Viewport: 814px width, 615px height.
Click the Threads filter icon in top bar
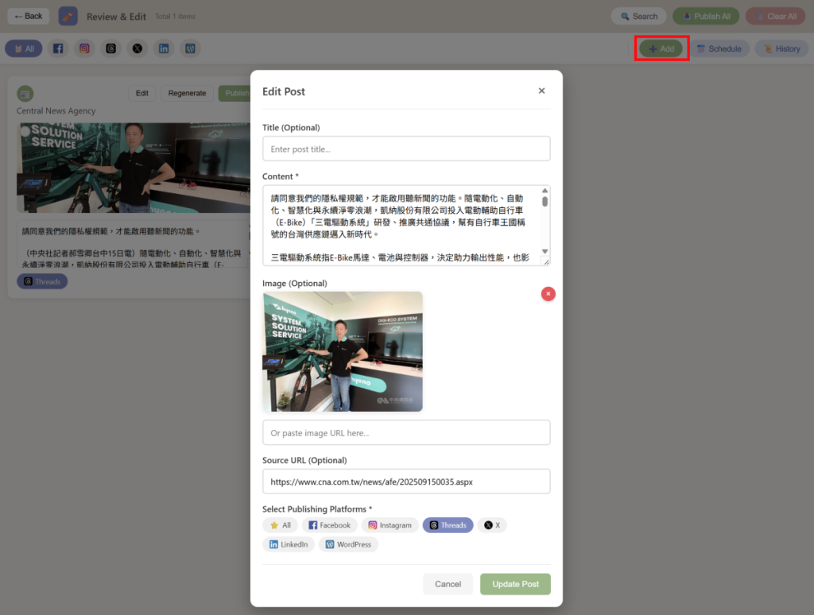[111, 48]
